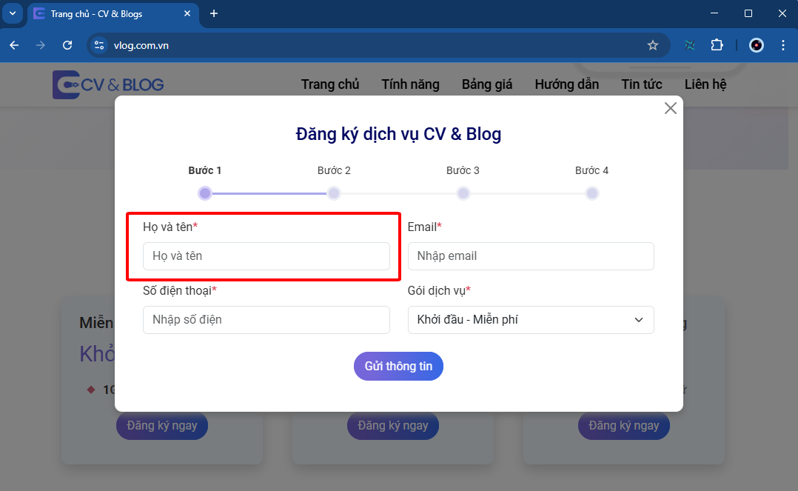Image resolution: width=798 pixels, height=491 pixels.
Task: Open the "Gói dịch vụ" package dropdown
Action: (531, 320)
